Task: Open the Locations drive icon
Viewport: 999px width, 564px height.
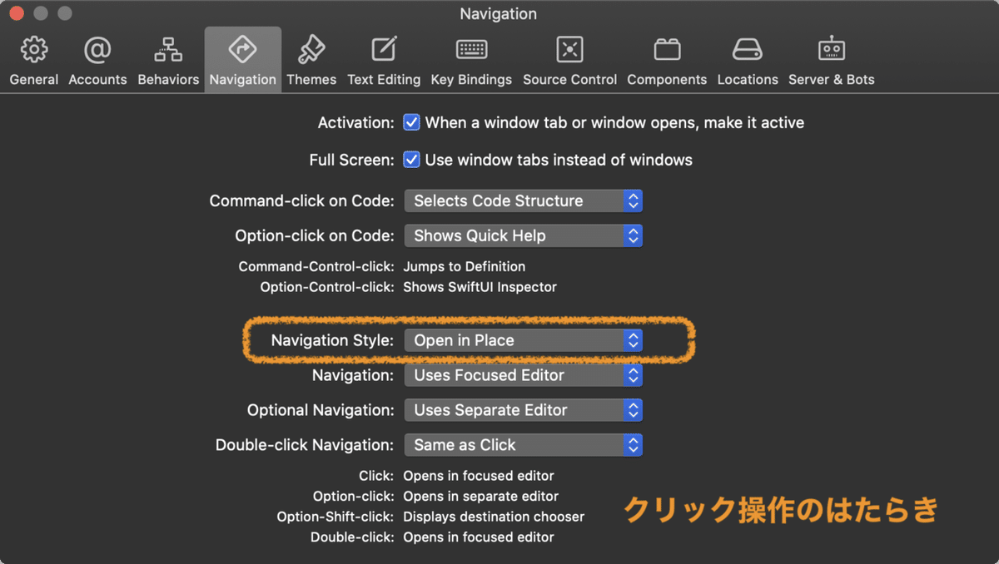Action: click(747, 50)
